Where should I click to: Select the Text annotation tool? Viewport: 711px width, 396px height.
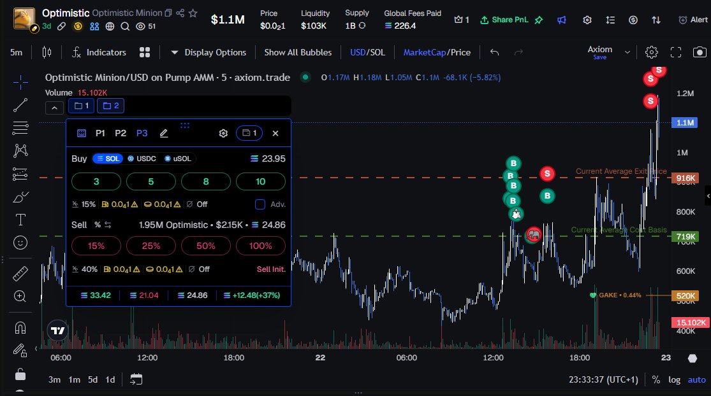(20, 220)
